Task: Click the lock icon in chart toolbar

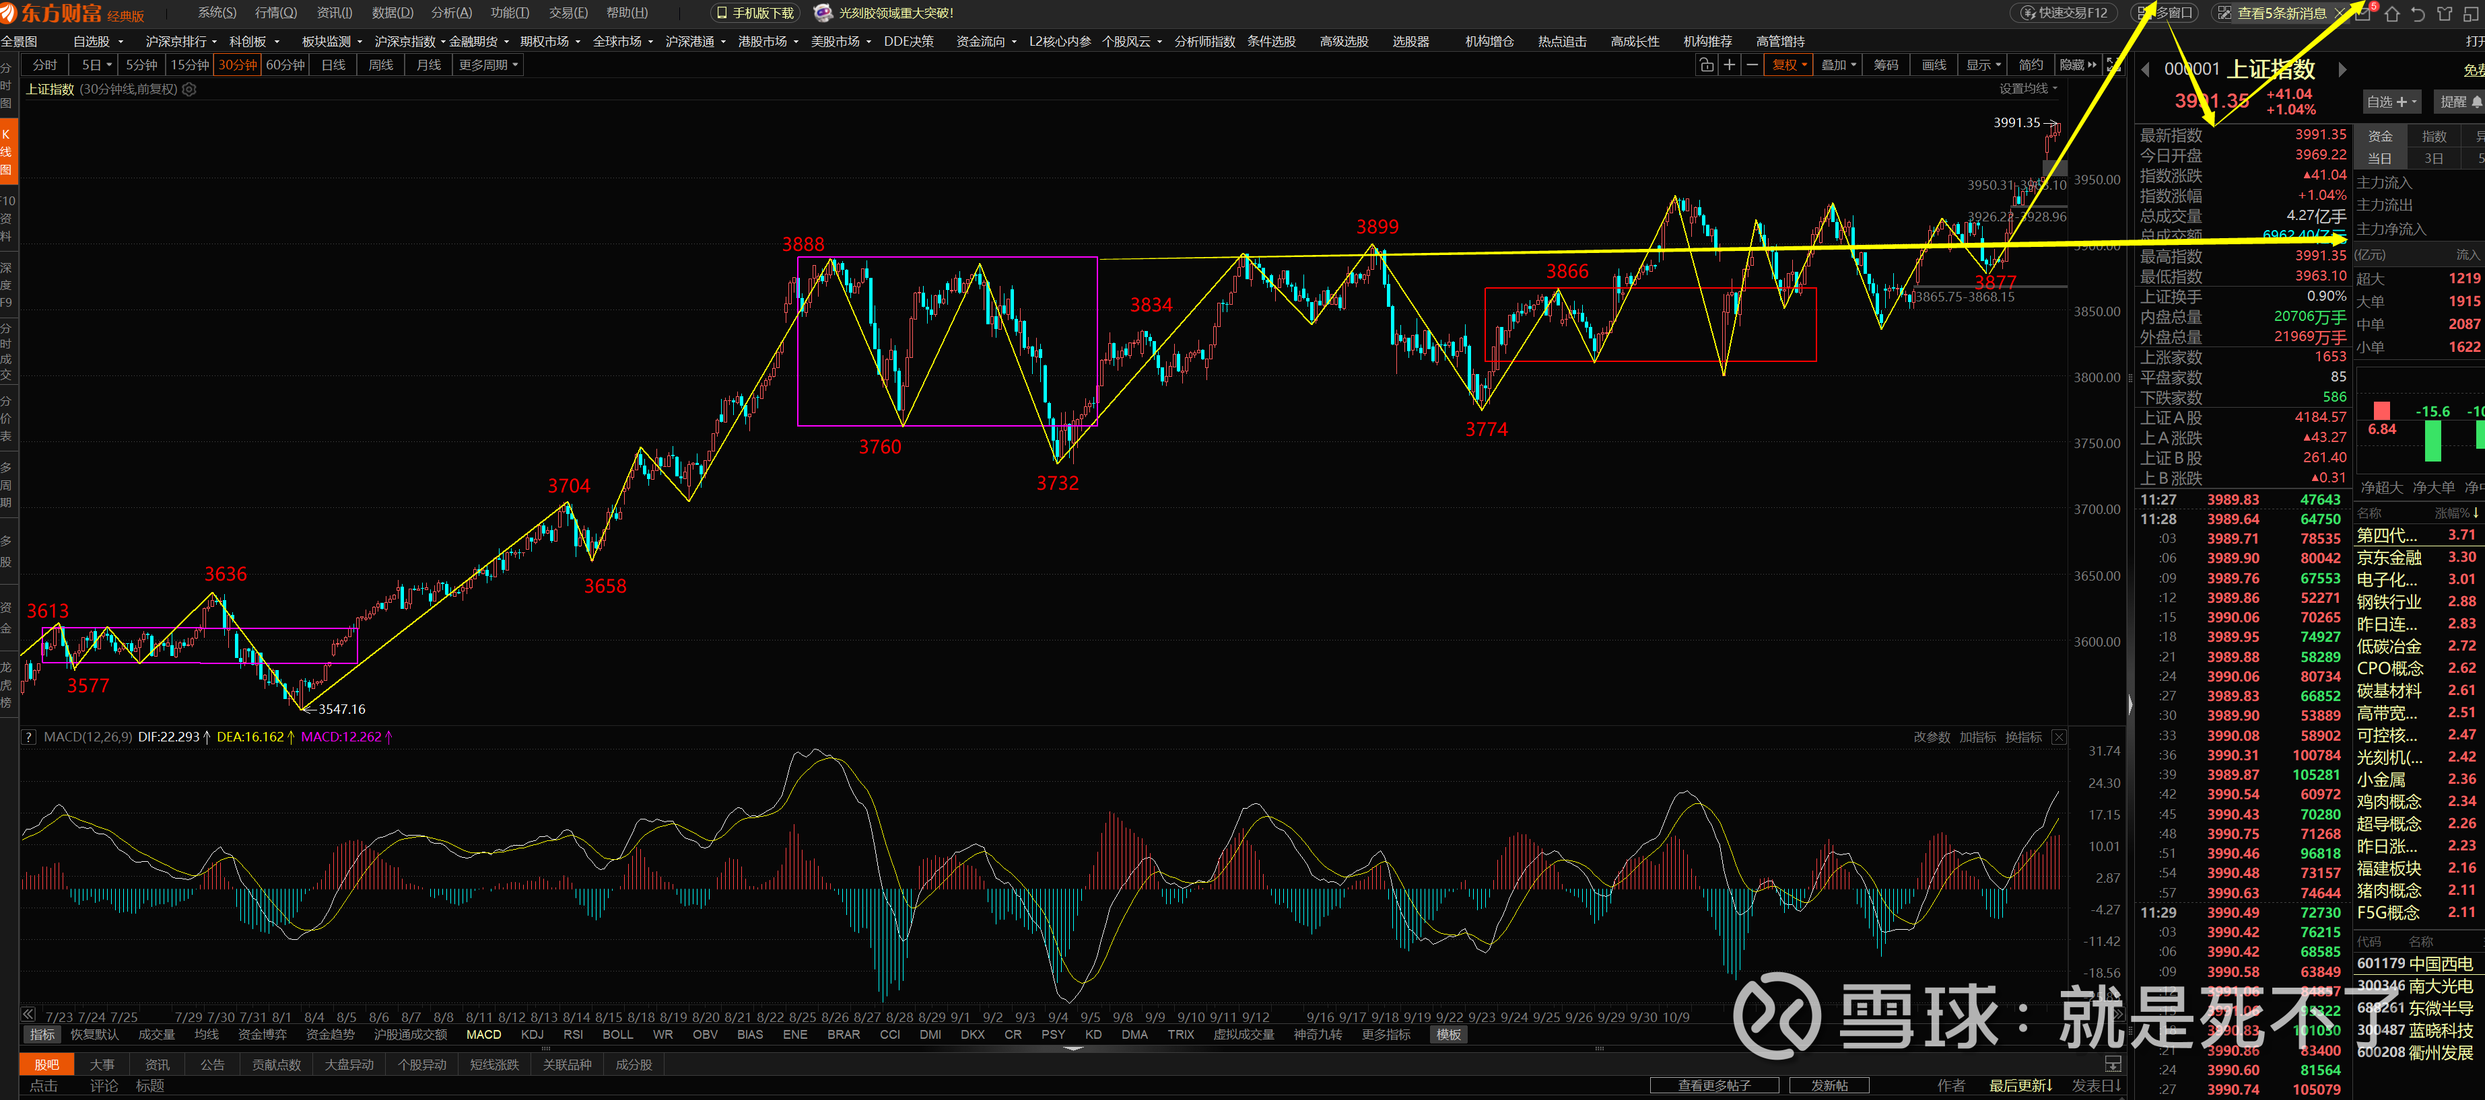Action: (x=1705, y=65)
